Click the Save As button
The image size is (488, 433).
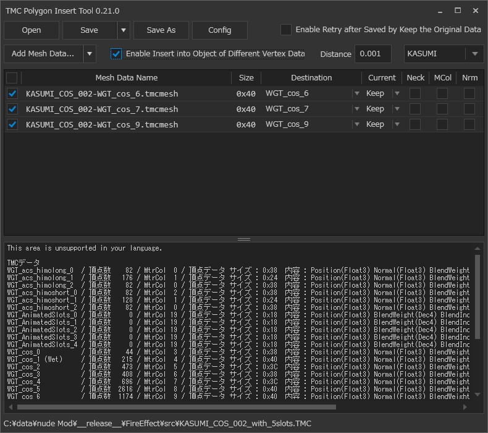tap(161, 30)
